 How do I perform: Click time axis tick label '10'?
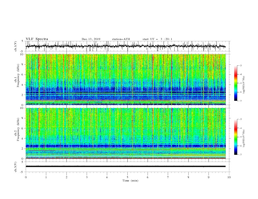229,177
